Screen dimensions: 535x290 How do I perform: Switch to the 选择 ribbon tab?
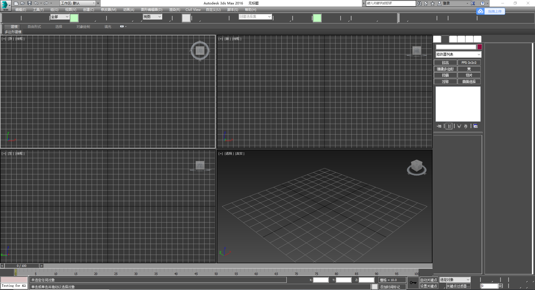tap(59, 27)
